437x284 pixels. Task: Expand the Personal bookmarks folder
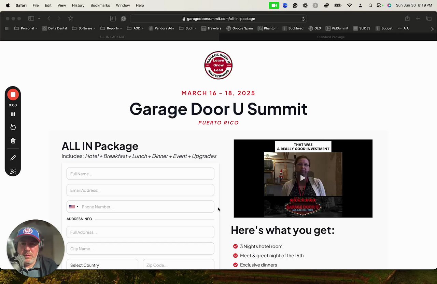click(x=26, y=28)
